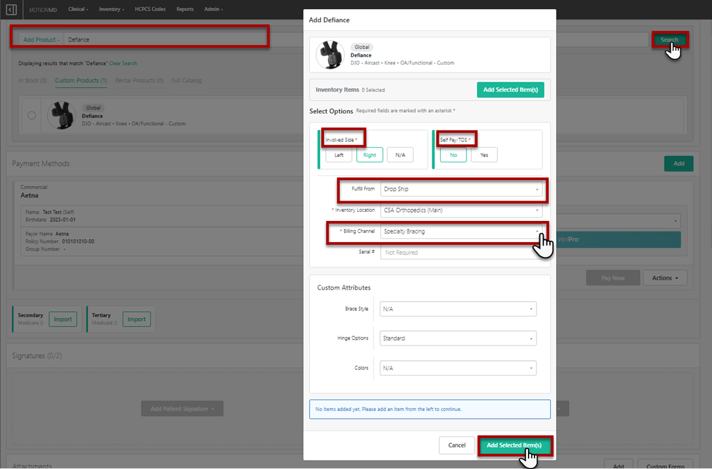Expand the Colors dropdown
This screenshot has height=469, width=712.
click(x=458, y=368)
